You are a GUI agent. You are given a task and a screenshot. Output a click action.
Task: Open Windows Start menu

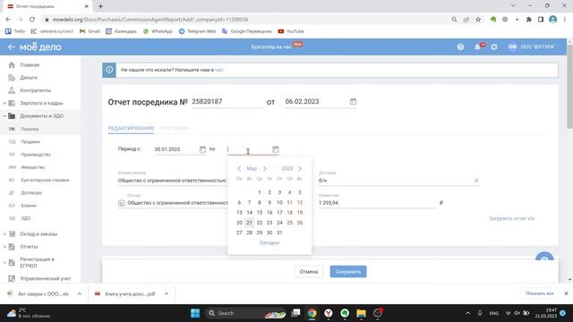coord(195,313)
